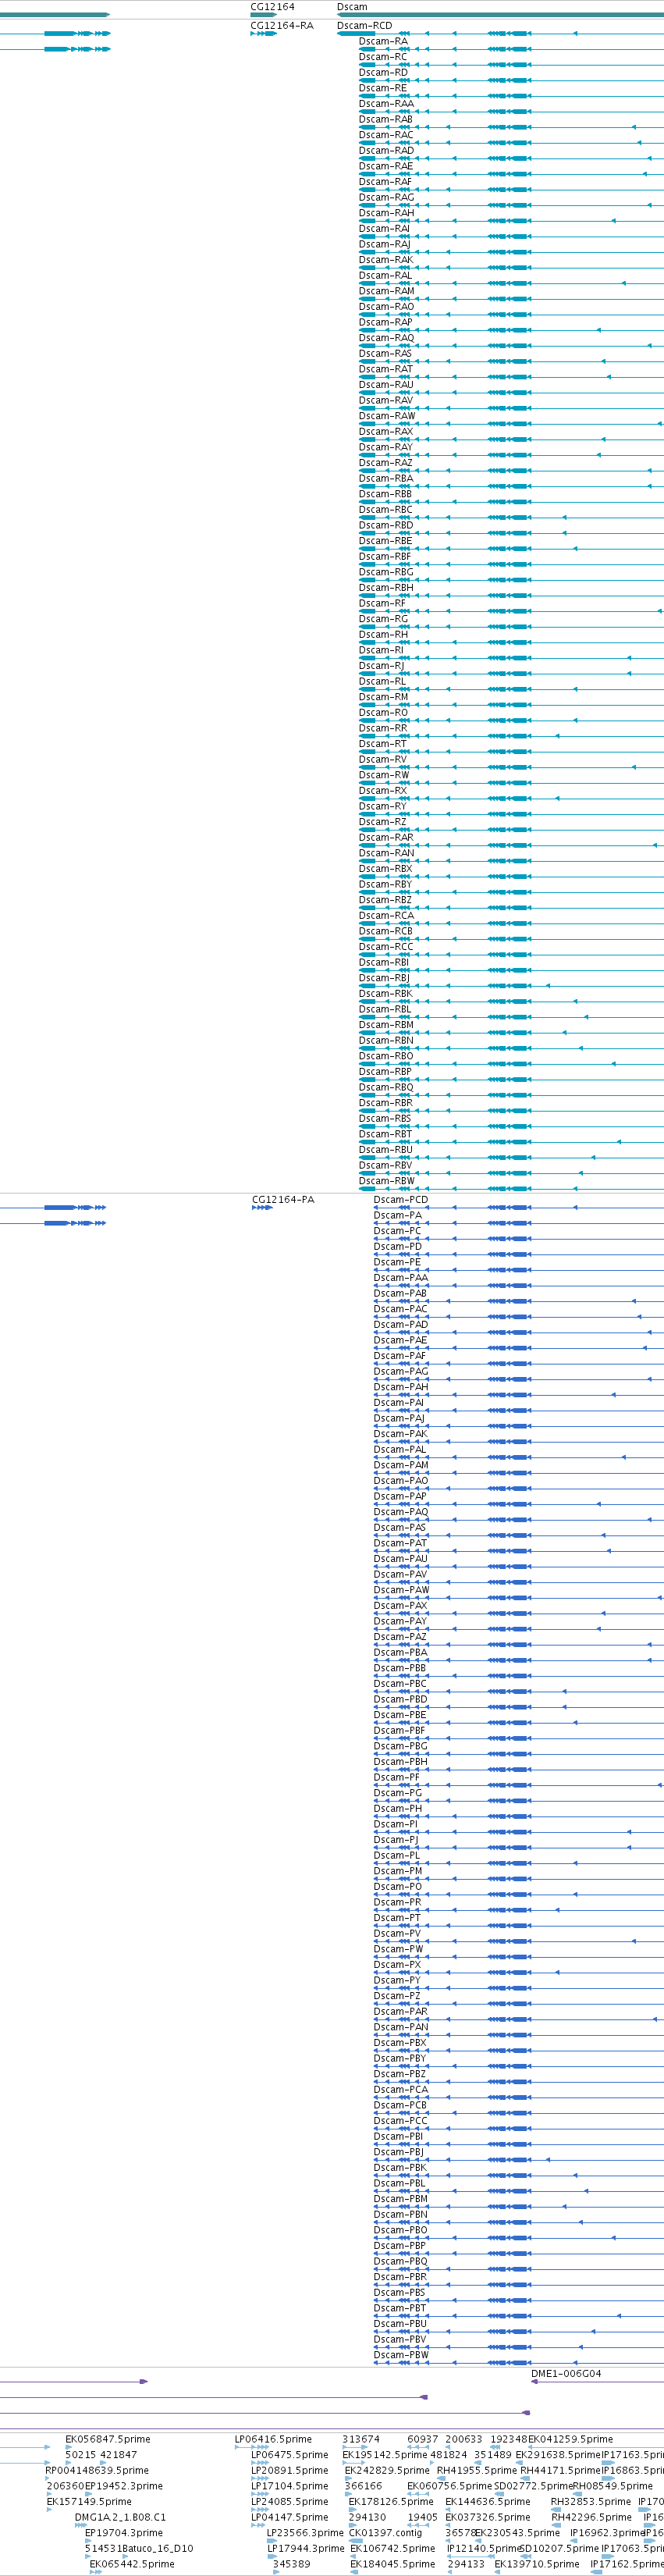Open transcript label Dscam-RAD

386,151
